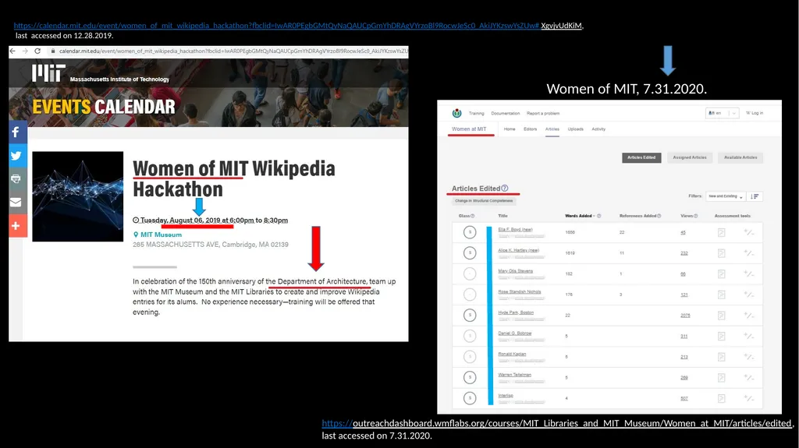
Task: Click the Assigned Articles button
Action: [x=690, y=158]
